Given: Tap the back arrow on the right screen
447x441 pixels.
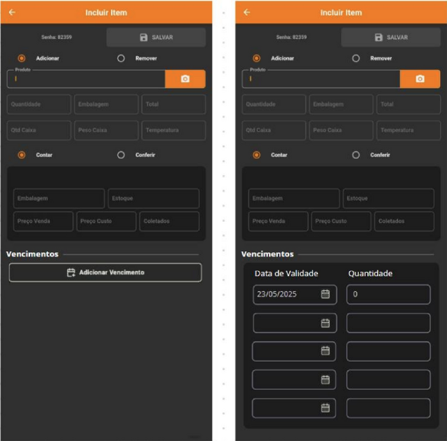Looking at the screenshot, I should pyautogui.click(x=246, y=12).
